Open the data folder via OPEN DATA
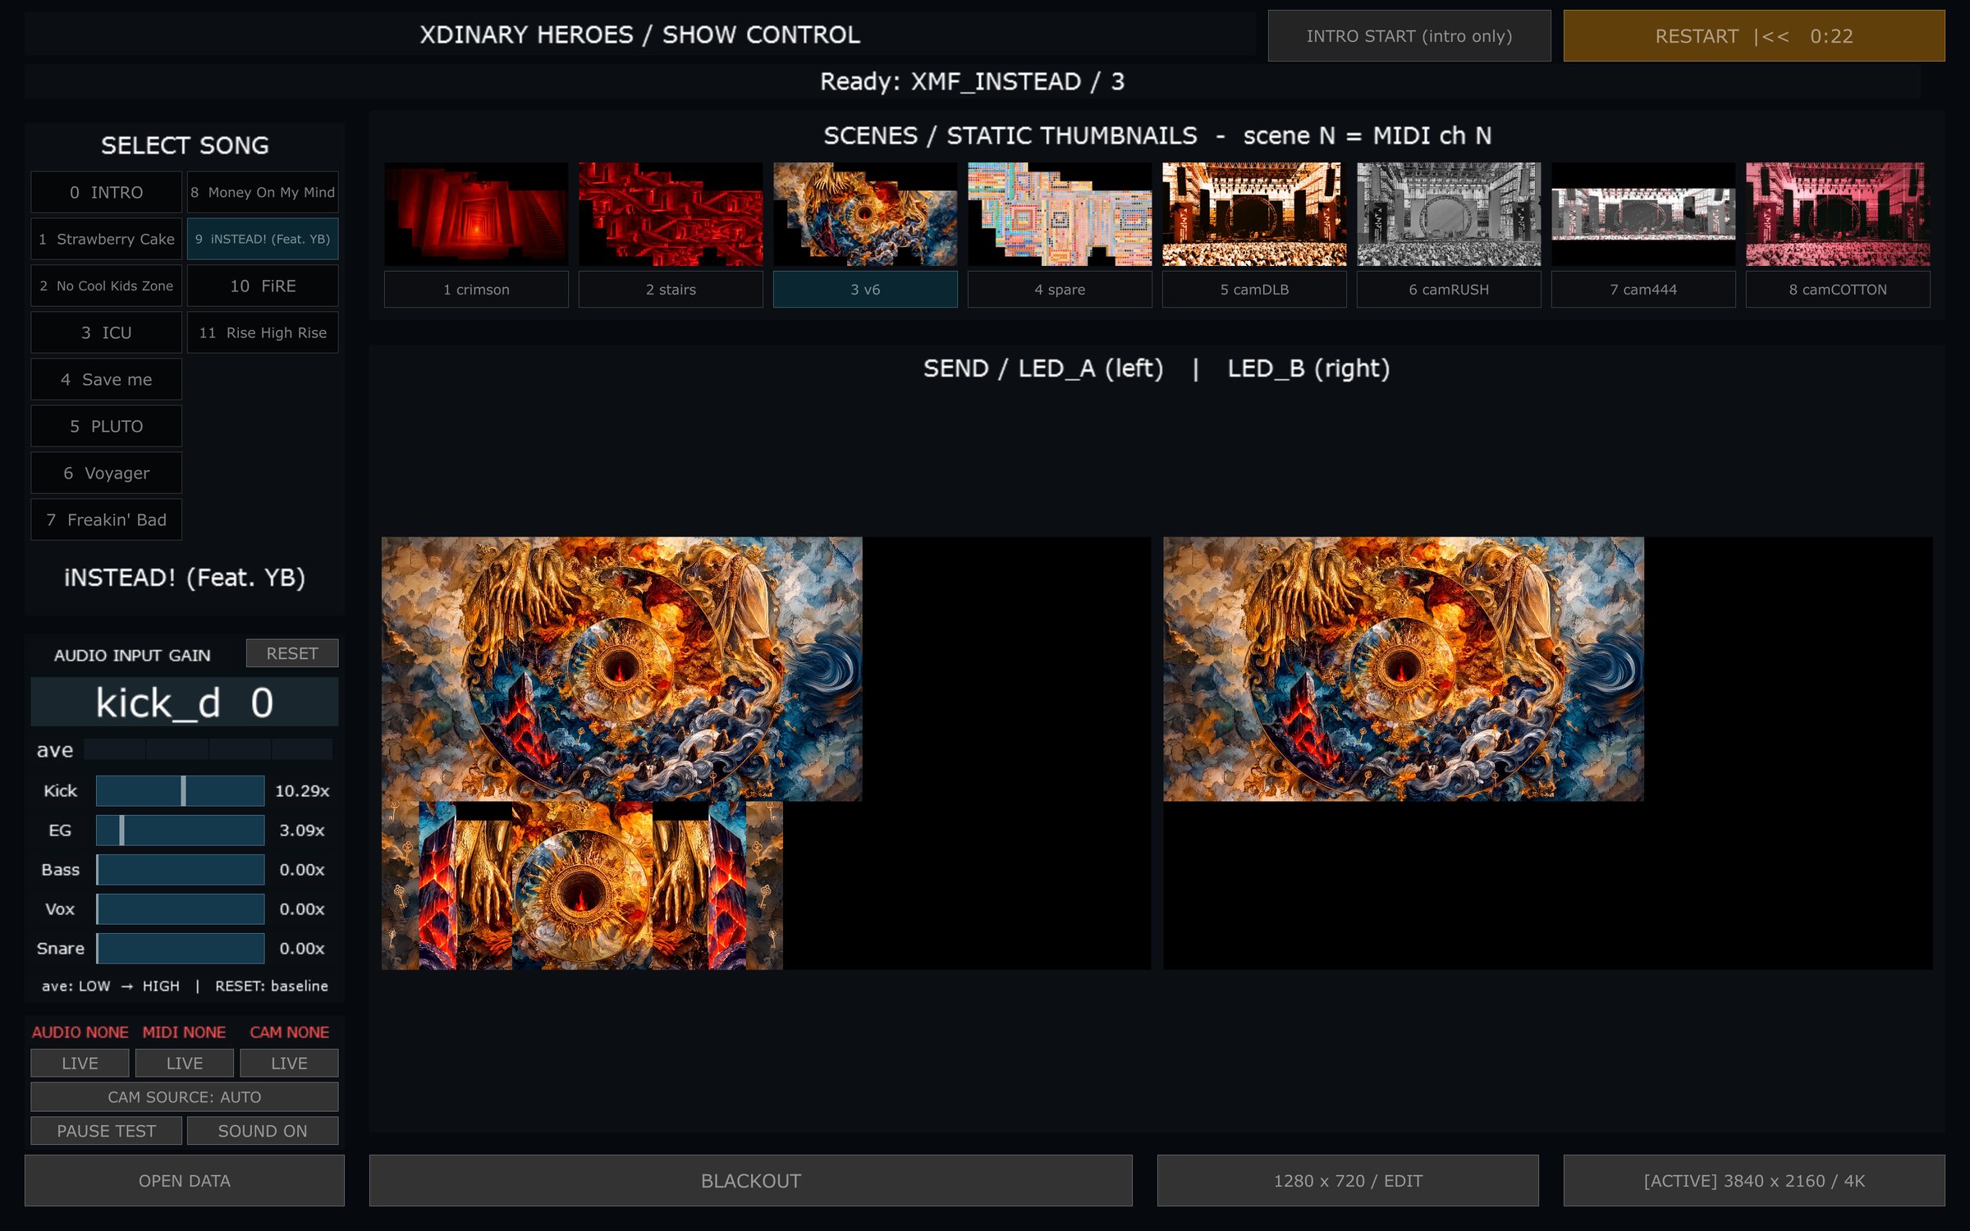This screenshot has width=1970, height=1231. pos(185,1181)
